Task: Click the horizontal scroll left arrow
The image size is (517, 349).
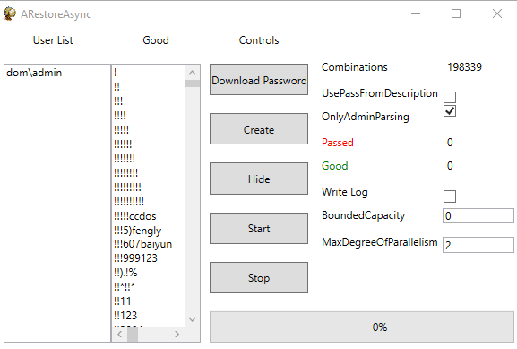Action: (x=120, y=334)
